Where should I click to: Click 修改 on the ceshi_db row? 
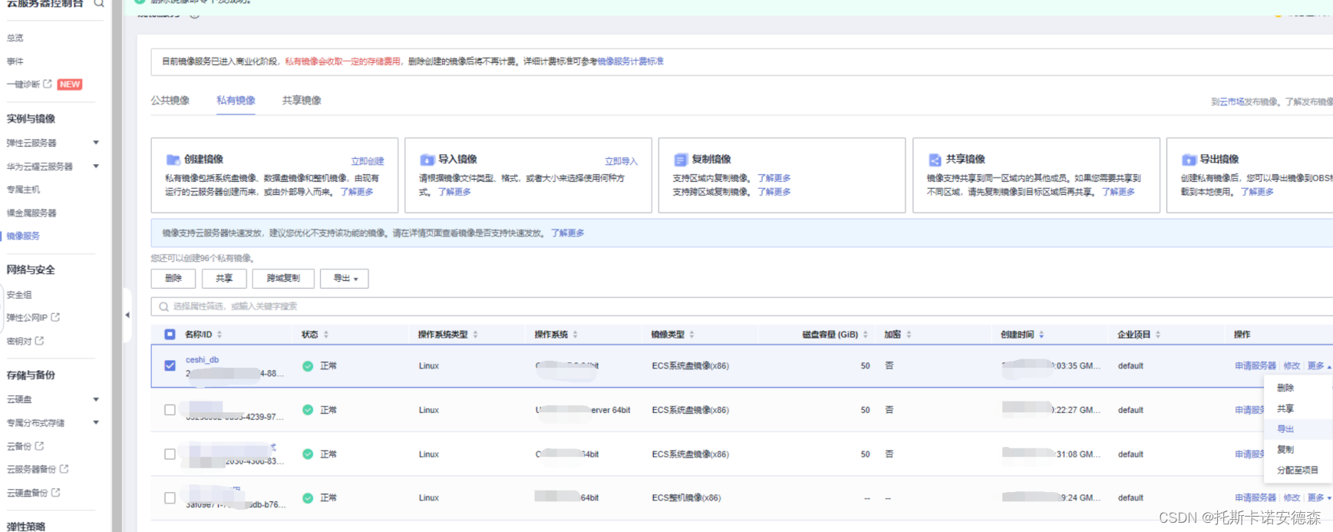1292,366
